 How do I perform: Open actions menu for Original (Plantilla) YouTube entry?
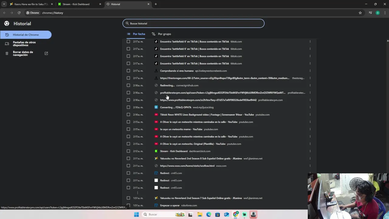(310, 144)
